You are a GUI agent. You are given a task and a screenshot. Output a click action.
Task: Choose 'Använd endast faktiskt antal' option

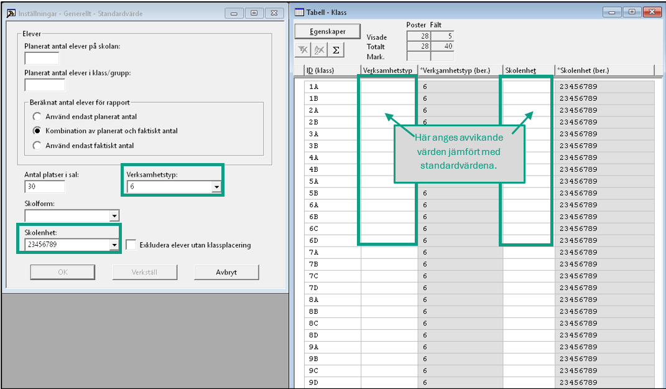37,146
